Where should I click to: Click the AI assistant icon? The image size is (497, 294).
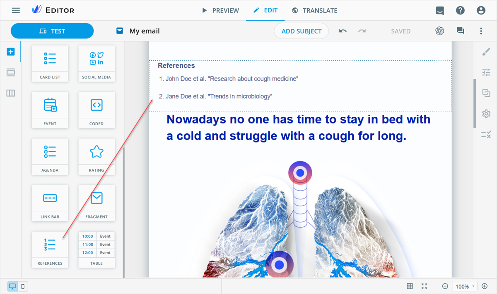pos(440,31)
